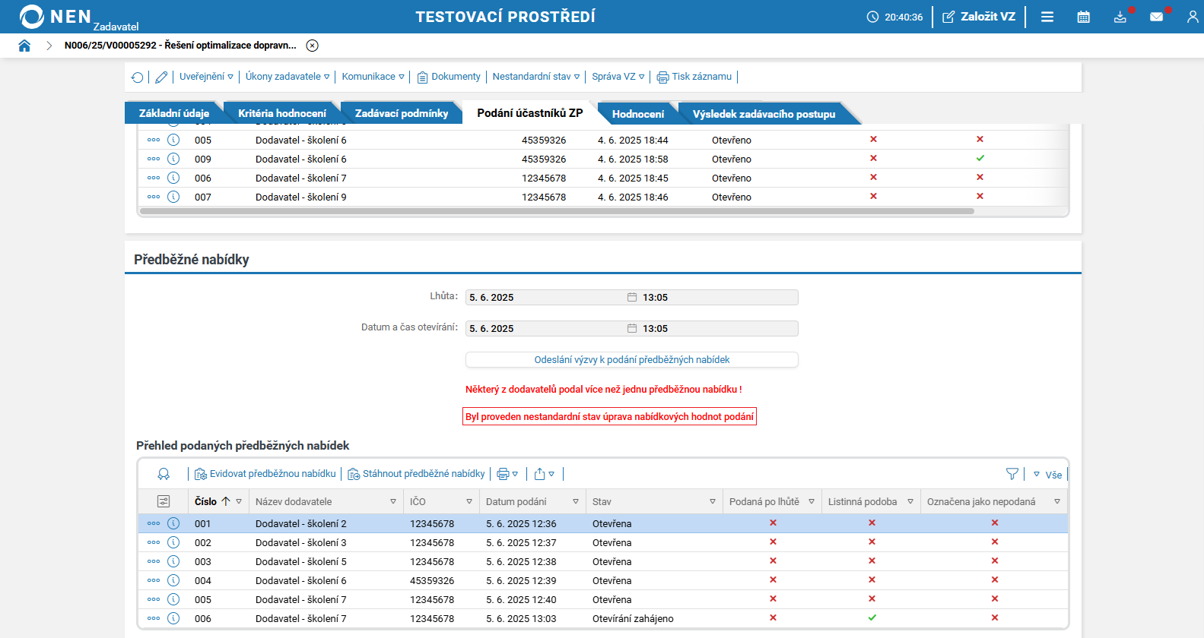Viewport: 1204px width, 638px height.
Task: Click the download icon in header
Action: coord(1120,17)
